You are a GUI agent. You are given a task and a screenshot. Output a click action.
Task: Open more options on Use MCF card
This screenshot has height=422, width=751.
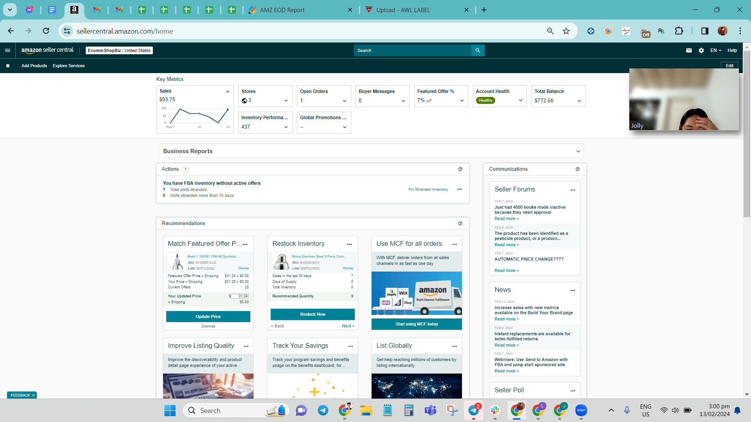(455, 244)
